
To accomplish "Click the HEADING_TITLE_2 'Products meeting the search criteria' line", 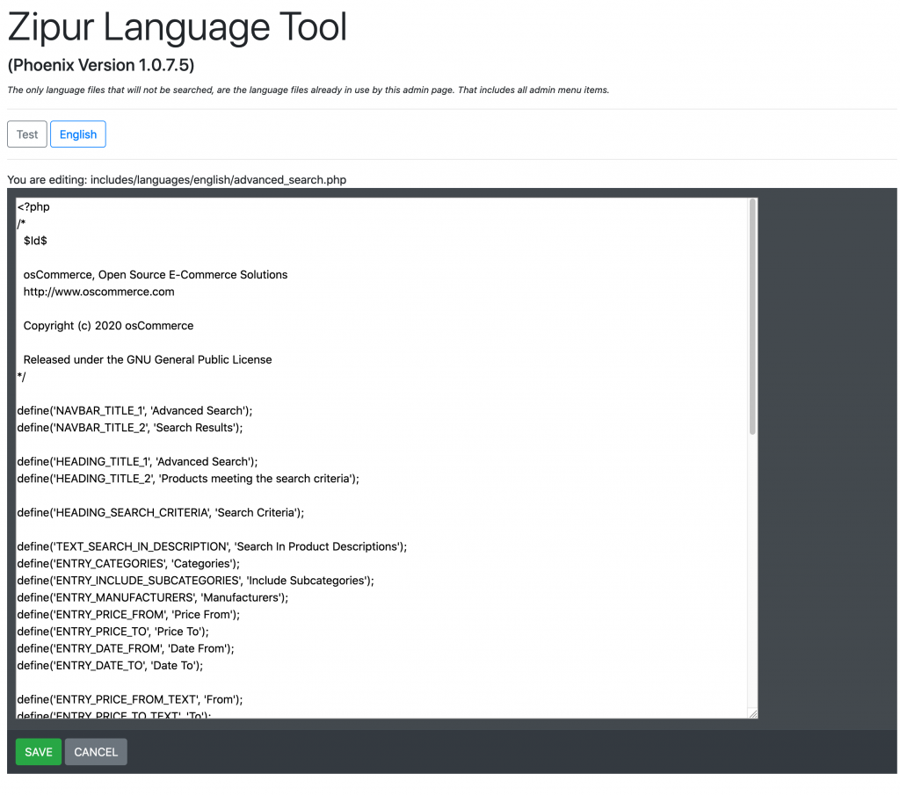I will (x=188, y=479).
